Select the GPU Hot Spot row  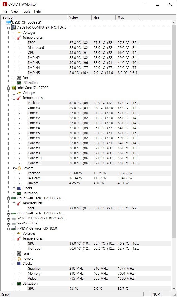coord(99,248)
